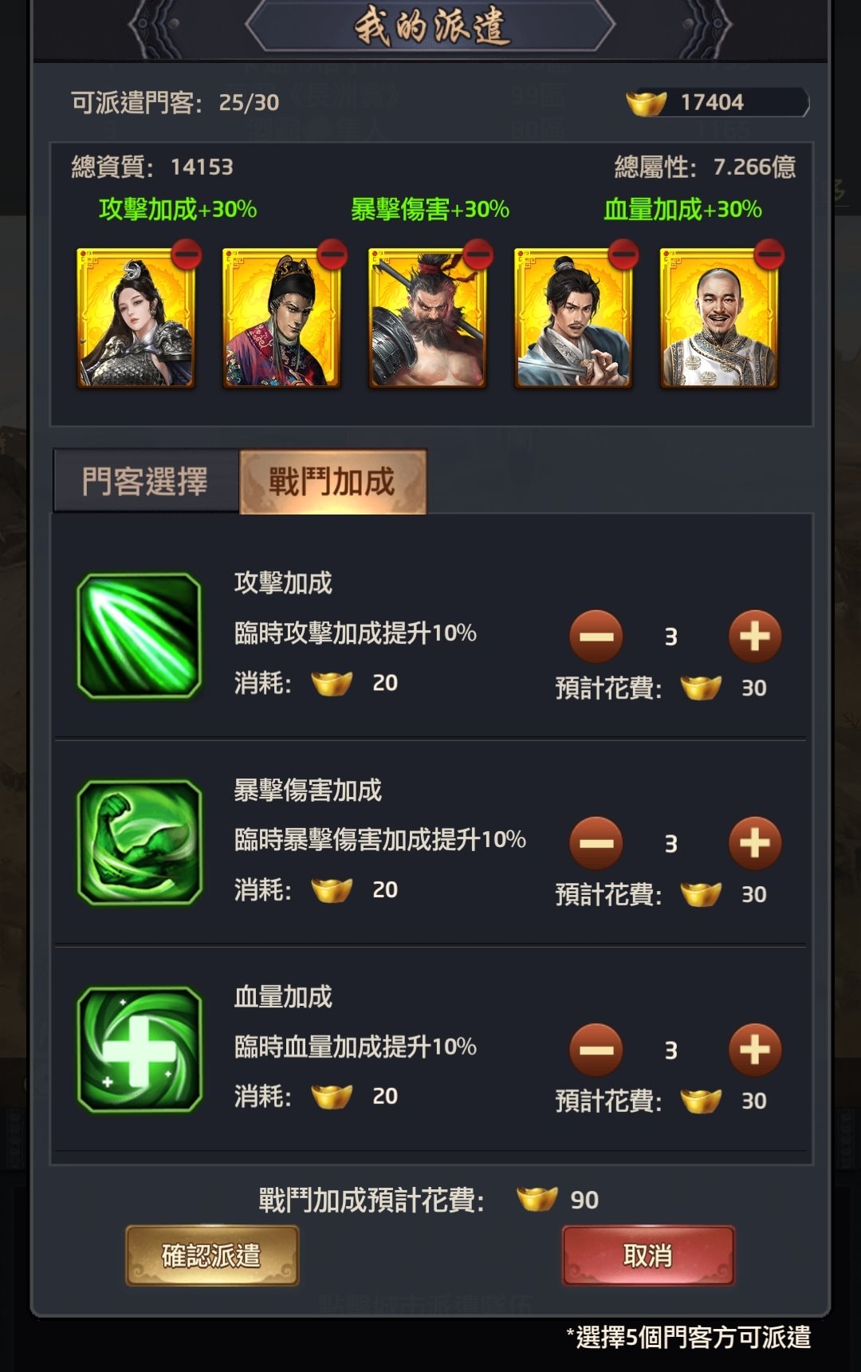The image size is (861, 1372).
Task: Tap the green slash 攻擊加成 skill icon
Action: [x=139, y=636]
